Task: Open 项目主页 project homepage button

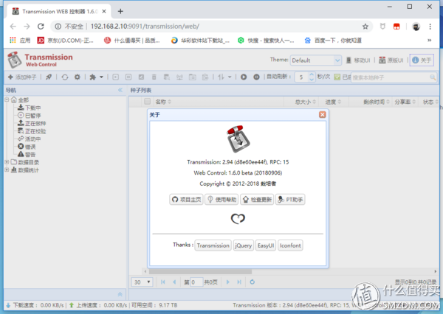Action: (186, 200)
